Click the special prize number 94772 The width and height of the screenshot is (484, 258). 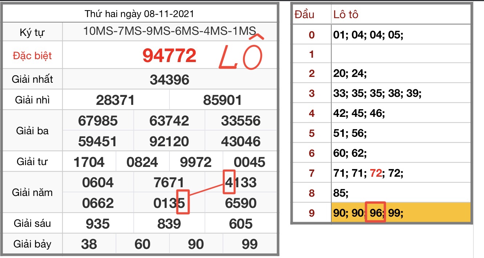(169, 56)
